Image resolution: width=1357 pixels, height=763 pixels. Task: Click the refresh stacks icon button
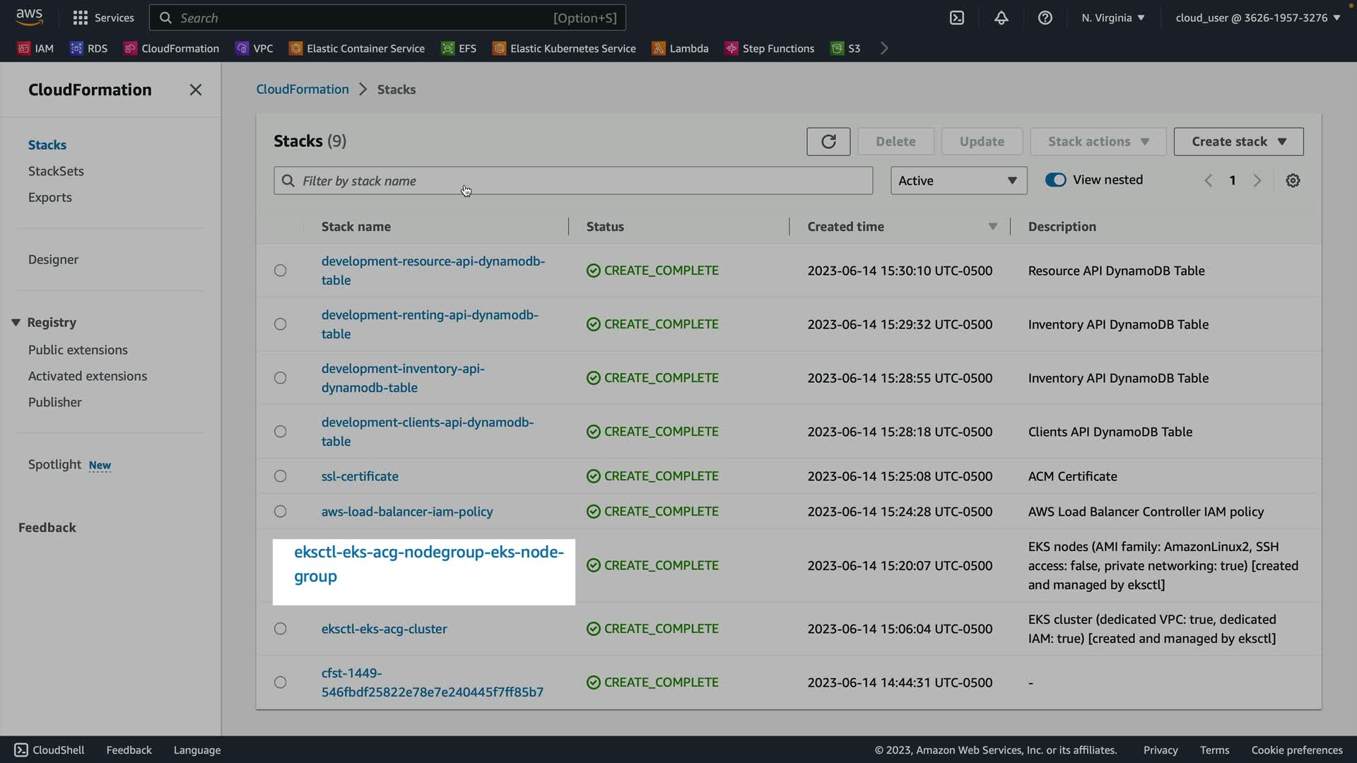[828, 141]
